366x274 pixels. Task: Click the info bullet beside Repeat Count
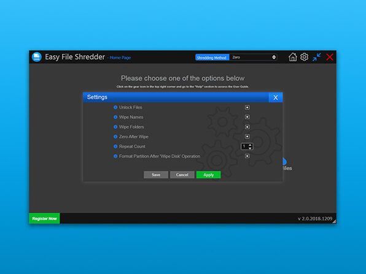pyautogui.click(x=115, y=147)
